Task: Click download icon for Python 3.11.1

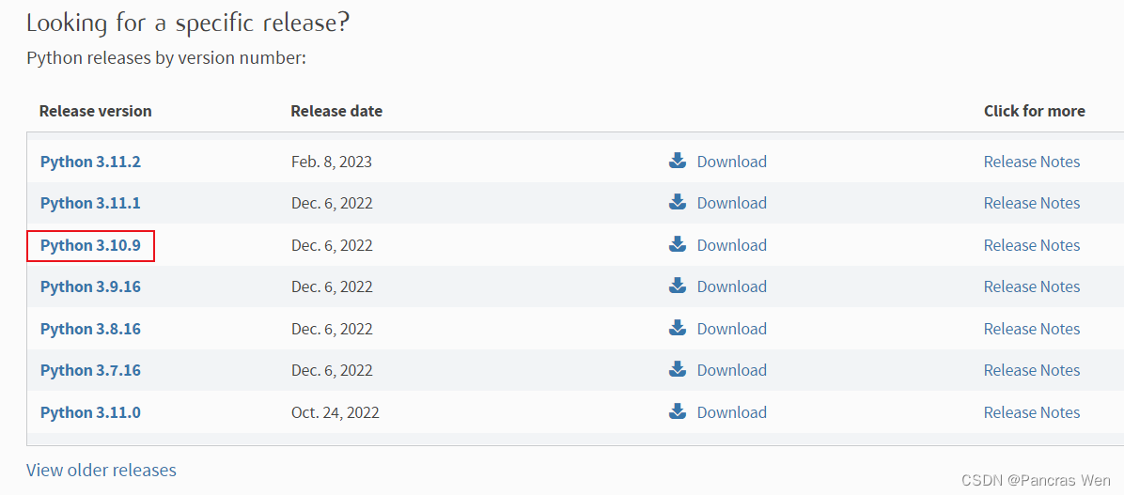Action: 678,202
